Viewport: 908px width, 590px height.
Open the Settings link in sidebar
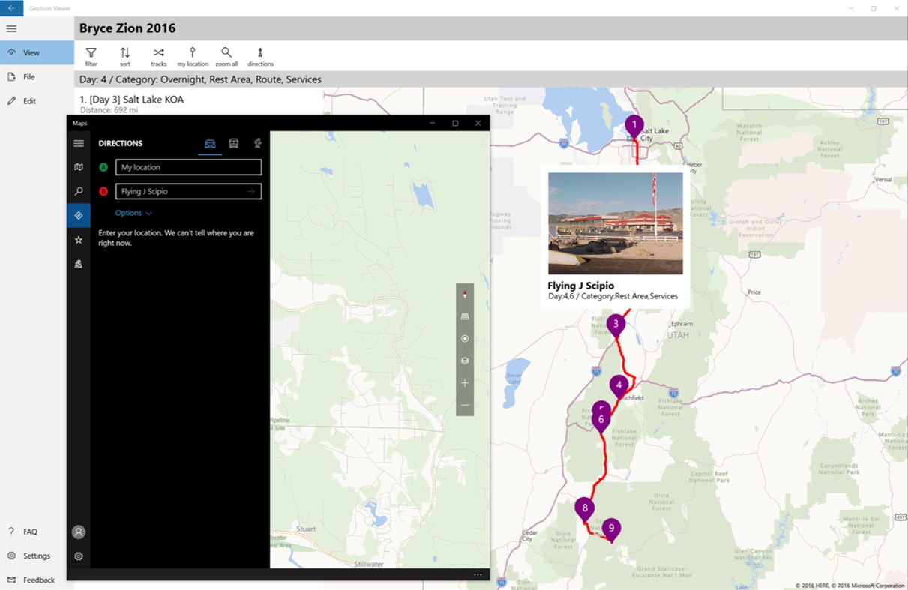point(37,556)
